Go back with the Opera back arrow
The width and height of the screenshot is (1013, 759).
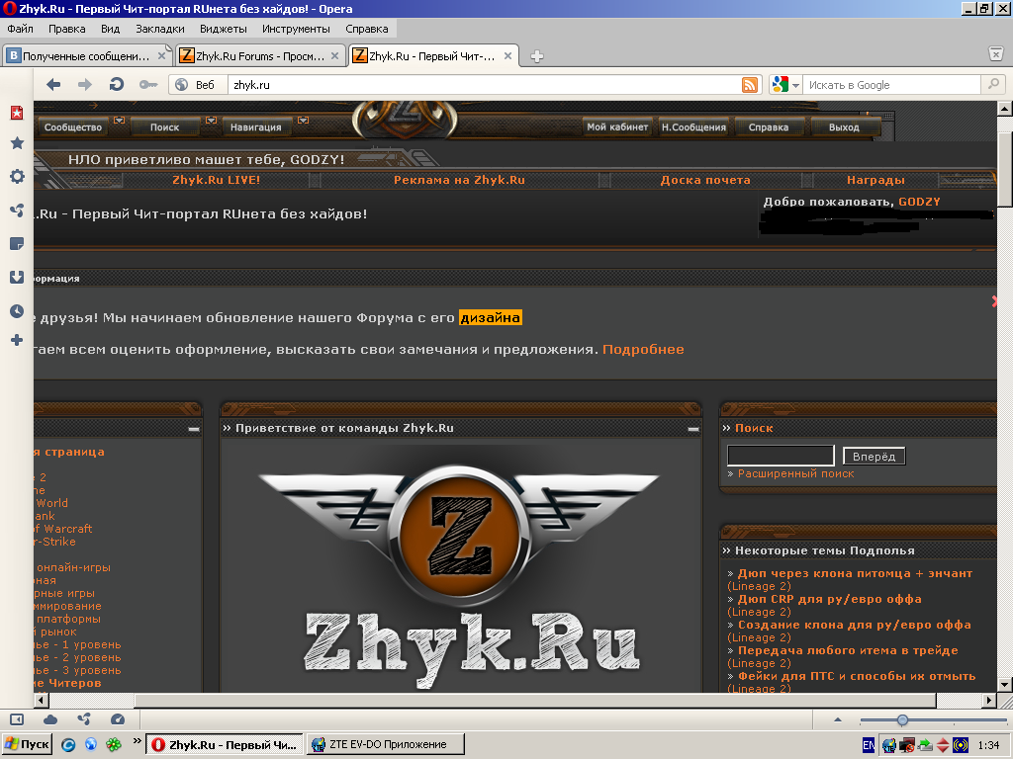(53, 85)
